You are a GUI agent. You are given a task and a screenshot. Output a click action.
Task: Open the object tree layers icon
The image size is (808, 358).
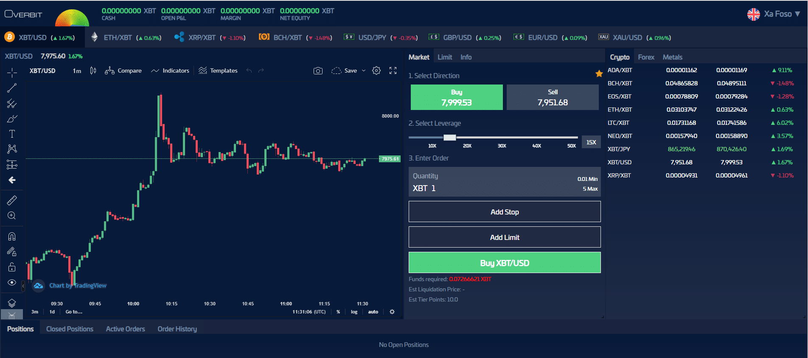pyautogui.click(x=12, y=303)
